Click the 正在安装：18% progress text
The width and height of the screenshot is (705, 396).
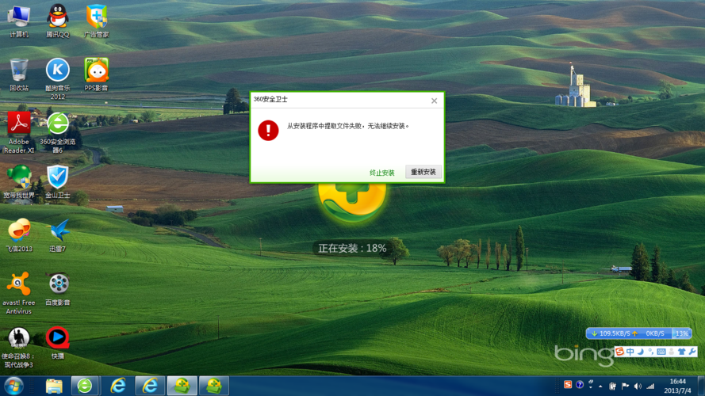[x=352, y=248]
